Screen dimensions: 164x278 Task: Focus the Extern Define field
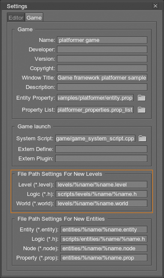[101, 149]
